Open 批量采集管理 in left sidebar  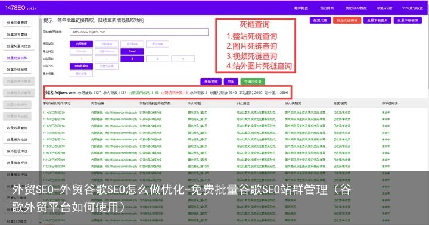pos(17,23)
